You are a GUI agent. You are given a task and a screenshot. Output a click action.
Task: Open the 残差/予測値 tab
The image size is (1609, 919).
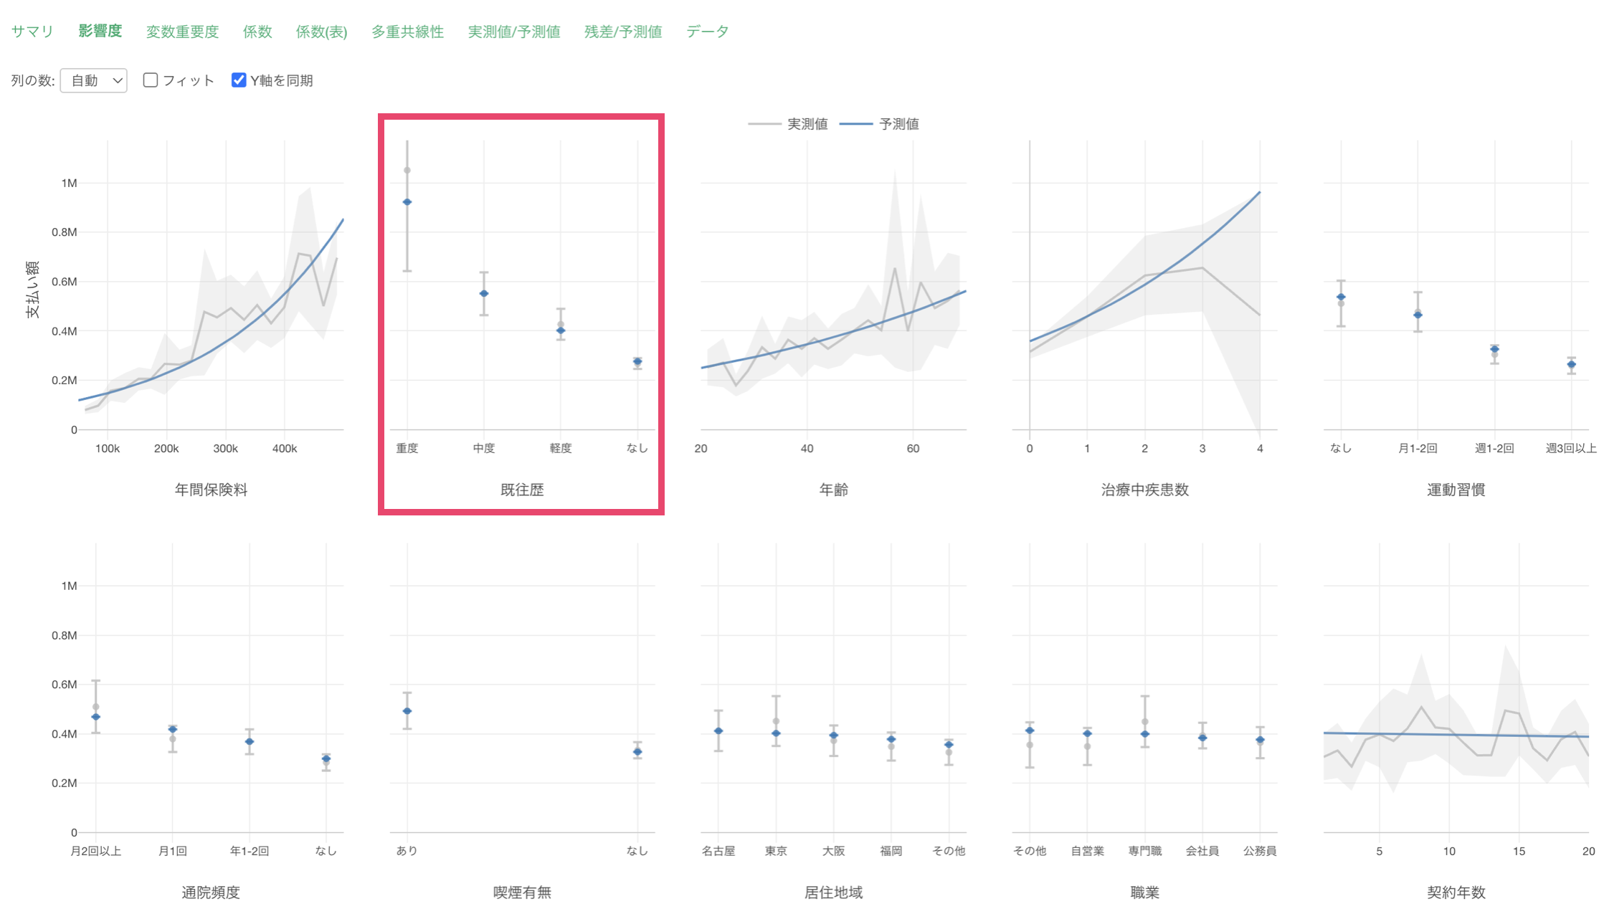pyautogui.click(x=623, y=32)
